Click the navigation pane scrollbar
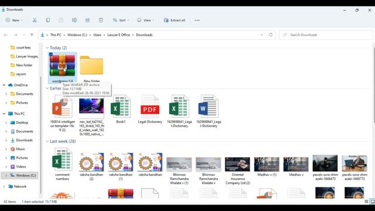 tap(40, 134)
